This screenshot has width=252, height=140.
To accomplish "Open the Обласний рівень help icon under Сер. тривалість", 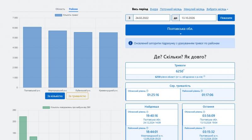I will tap(147, 91).
